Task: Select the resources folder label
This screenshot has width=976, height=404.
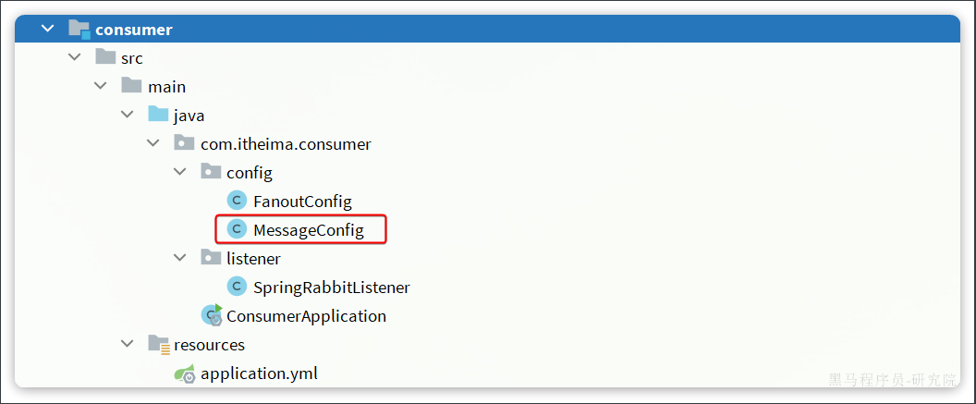Action: tap(209, 345)
